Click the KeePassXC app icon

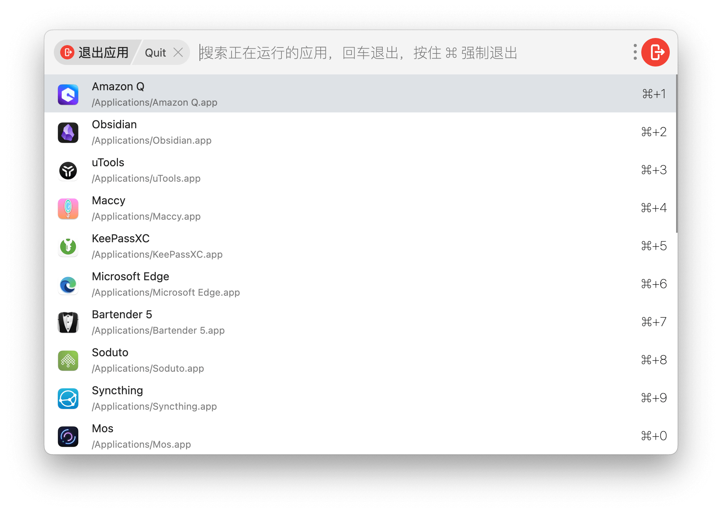click(68, 247)
